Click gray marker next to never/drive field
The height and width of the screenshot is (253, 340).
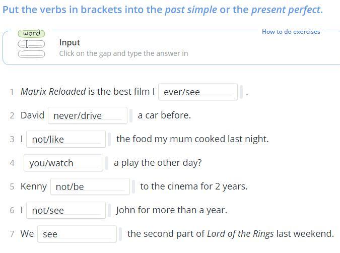click(131, 115)
